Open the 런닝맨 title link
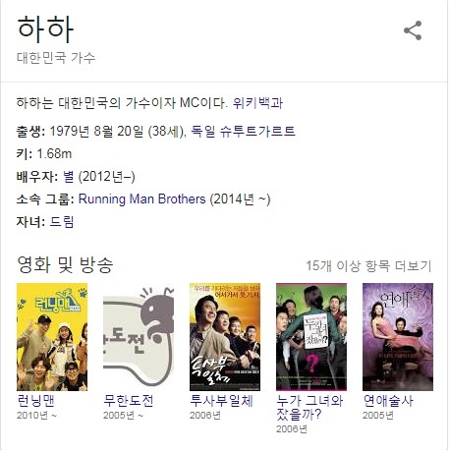This screenshot has width=449, height=453. coord(35,400)
